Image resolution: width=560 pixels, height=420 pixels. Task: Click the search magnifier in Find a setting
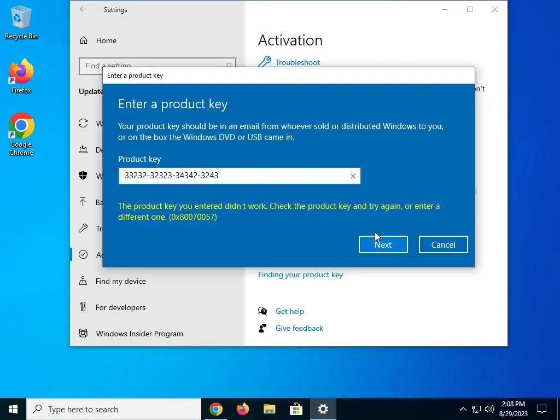click(229, 66)
